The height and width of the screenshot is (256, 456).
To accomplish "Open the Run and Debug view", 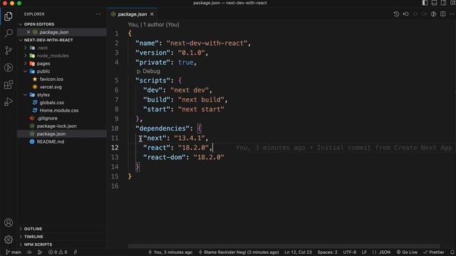I will coord(9,102).
